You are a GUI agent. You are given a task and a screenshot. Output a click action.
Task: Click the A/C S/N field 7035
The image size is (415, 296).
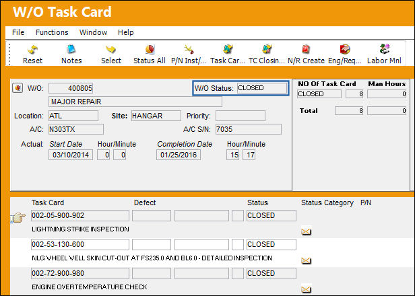pyautogui.click(x=248, y=129)
